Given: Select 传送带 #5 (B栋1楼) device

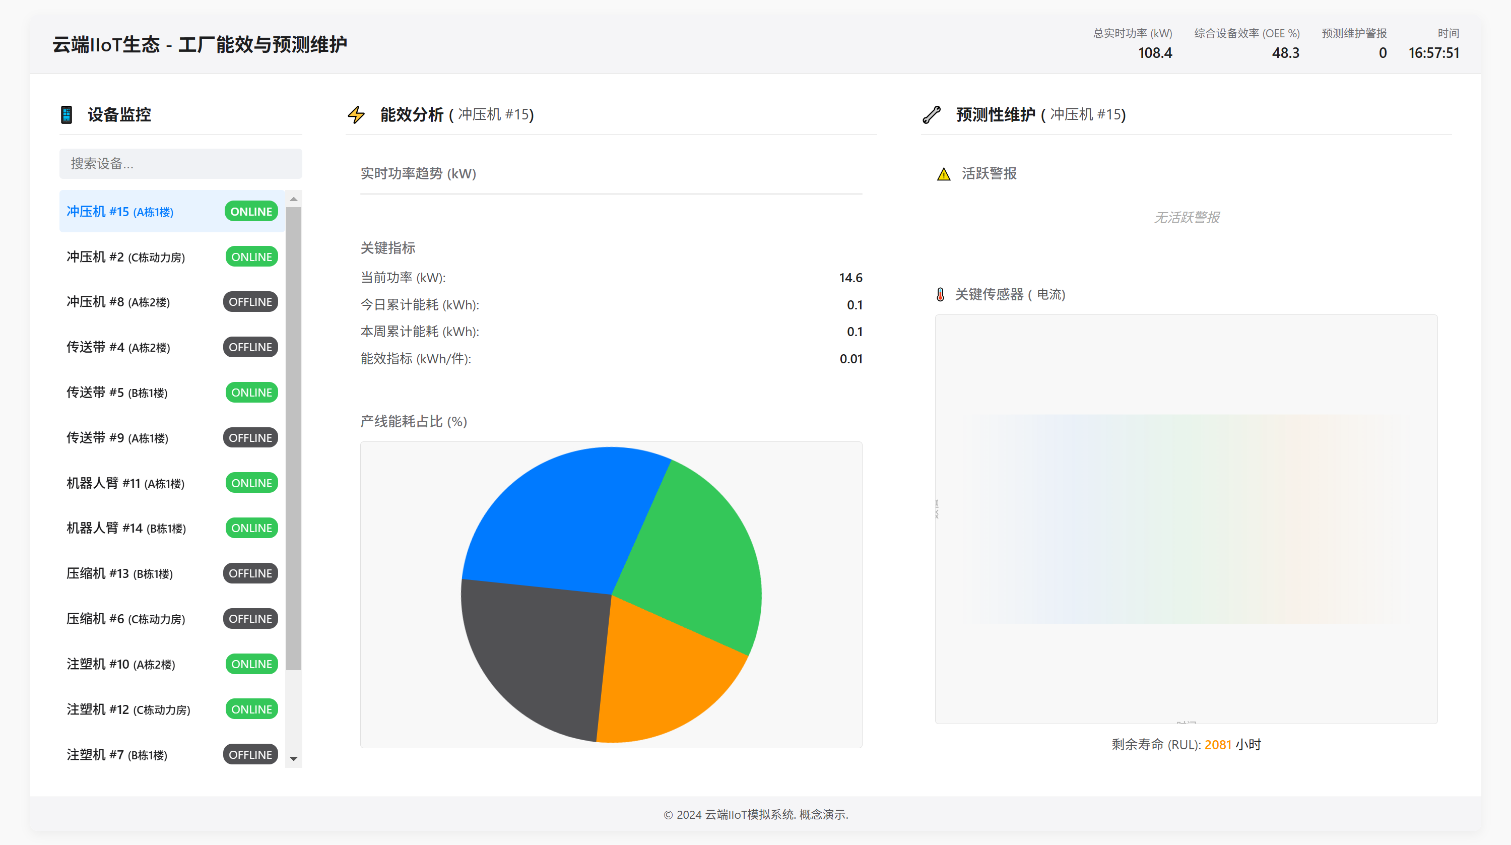Looking at the screenshot, I should [117, 393].
